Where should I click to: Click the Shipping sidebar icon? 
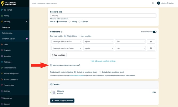pyautogui.click(x=2, y=22)
